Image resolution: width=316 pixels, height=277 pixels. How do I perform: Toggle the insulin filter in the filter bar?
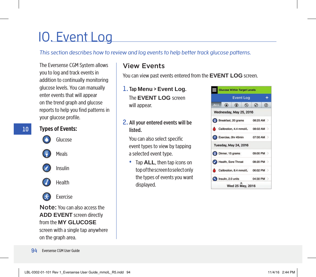(x=247, y=105)
